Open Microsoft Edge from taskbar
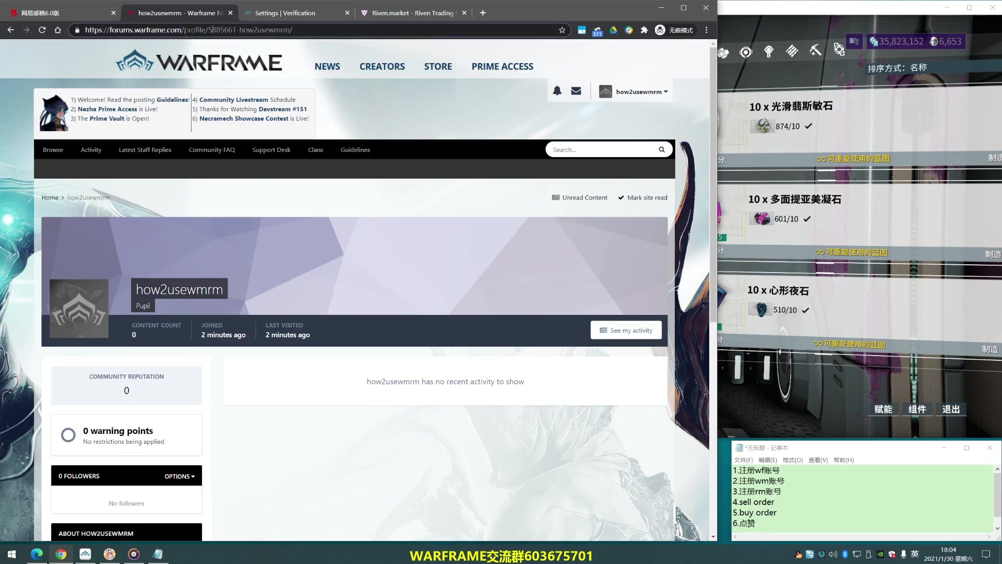Screen dimensions: 1002x564 [37, 554]
